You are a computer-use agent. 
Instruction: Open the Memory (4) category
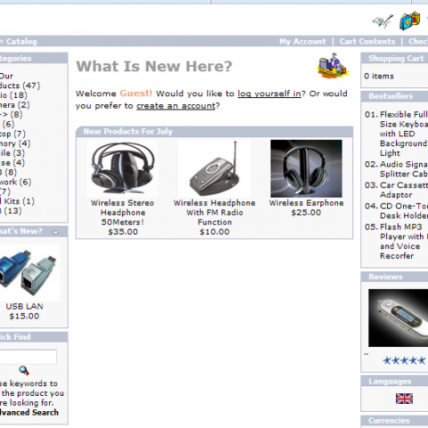(15, 144)
